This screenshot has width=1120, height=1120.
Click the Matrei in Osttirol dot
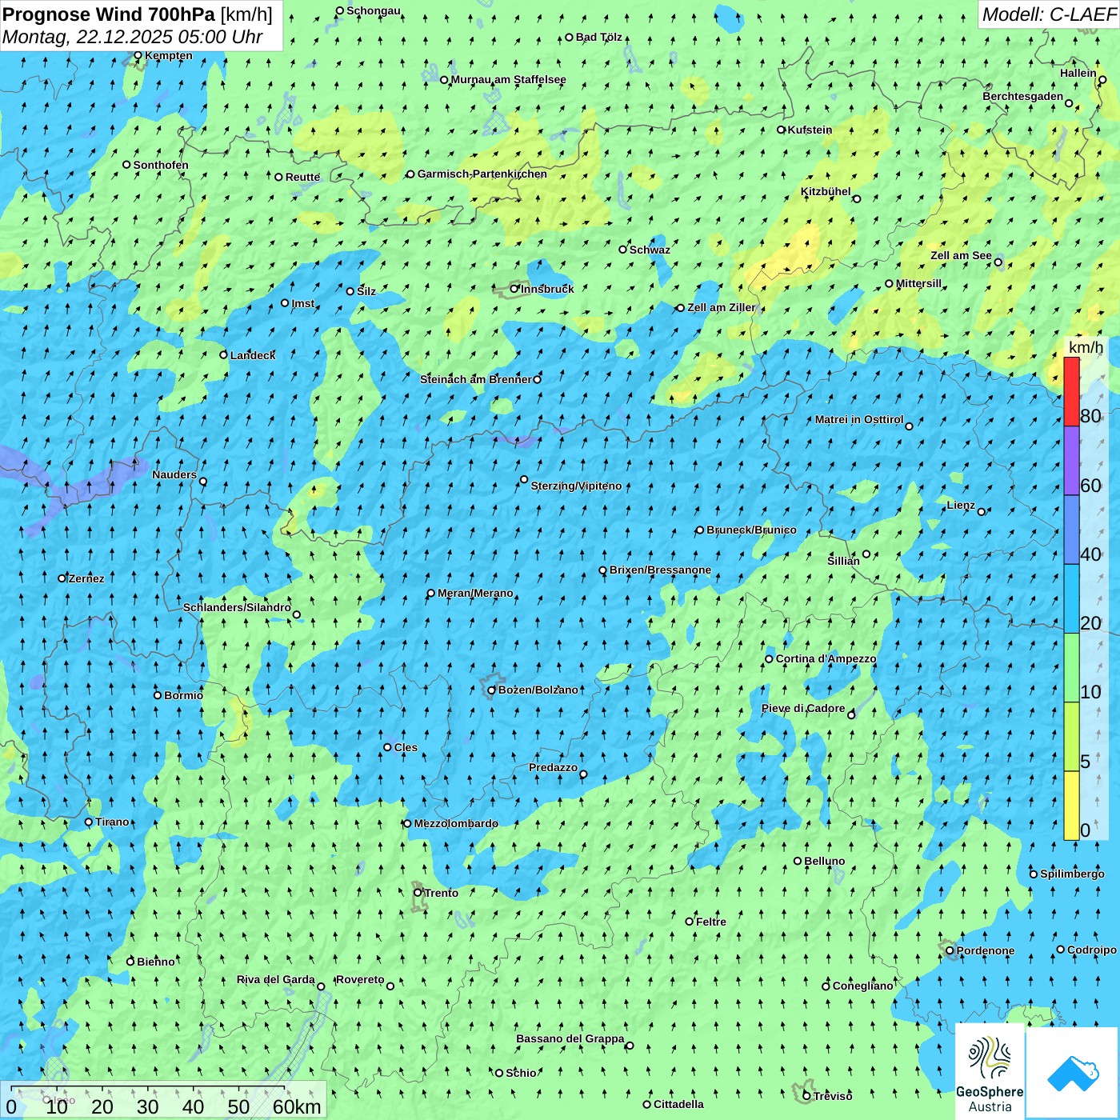909,426
